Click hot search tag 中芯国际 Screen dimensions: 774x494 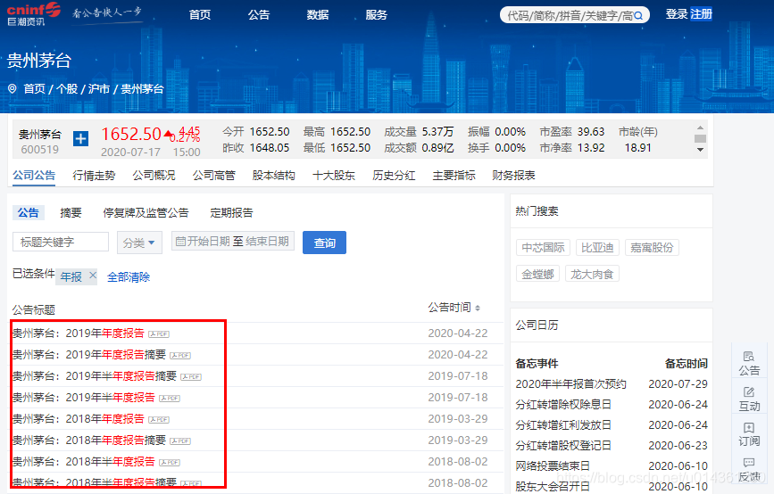coord(543,248)
